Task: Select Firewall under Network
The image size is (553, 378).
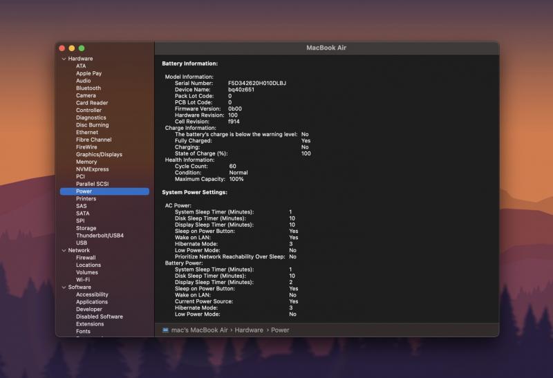Action: [86, 257]
